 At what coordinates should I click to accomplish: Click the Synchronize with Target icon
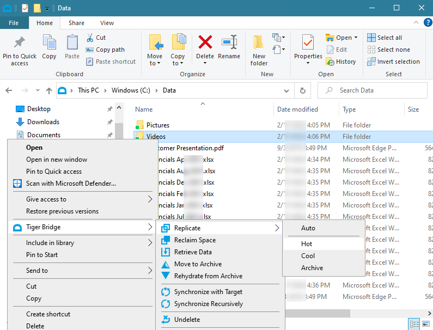pyautogui.click(x=165, y=292)
